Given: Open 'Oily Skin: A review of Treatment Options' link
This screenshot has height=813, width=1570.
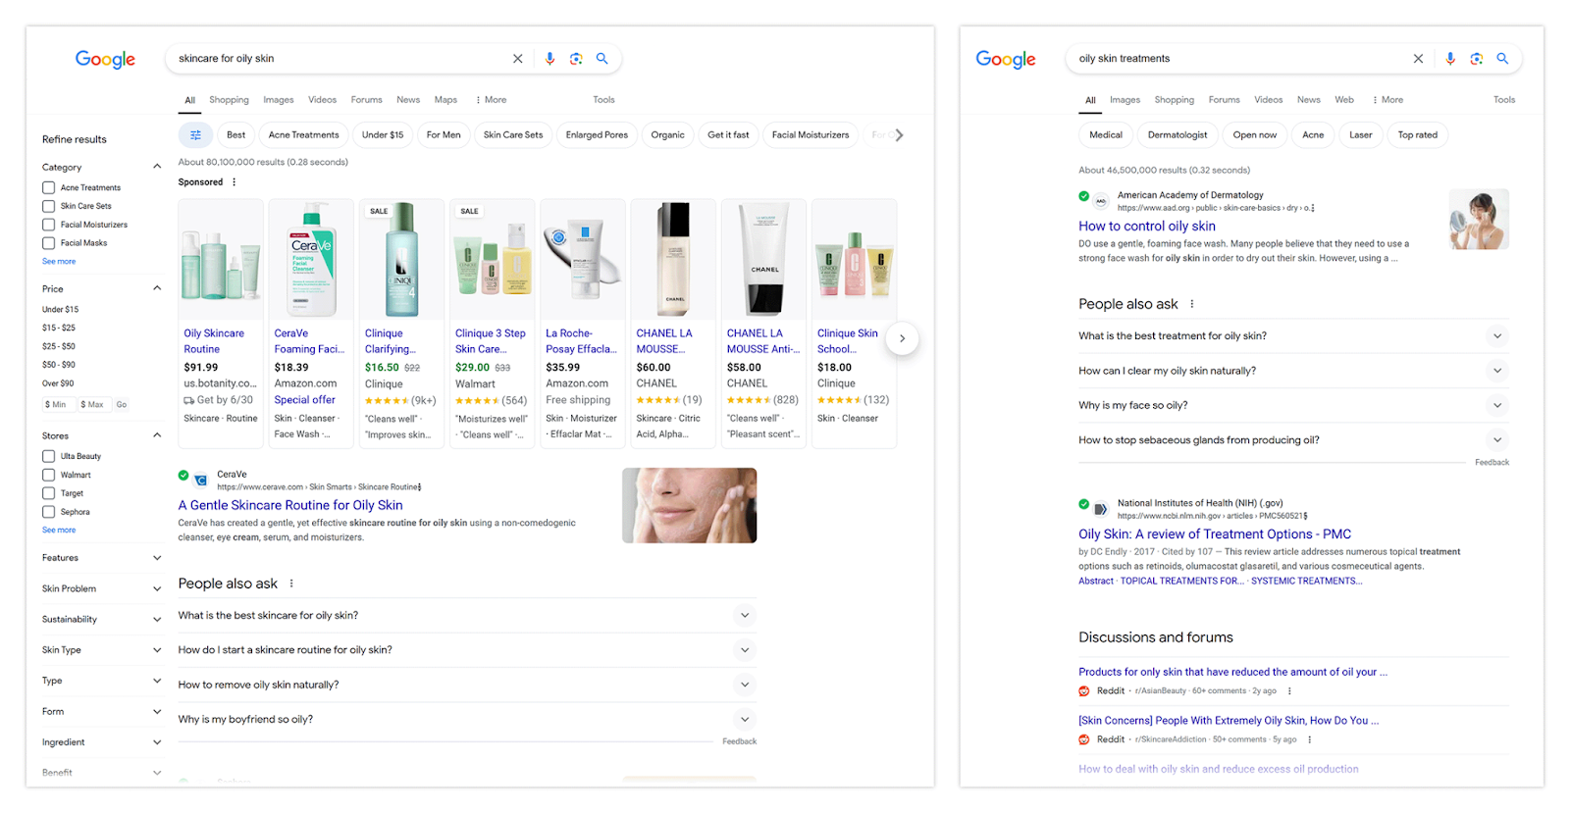Looking at the screenshot, I should (1215, 534).
